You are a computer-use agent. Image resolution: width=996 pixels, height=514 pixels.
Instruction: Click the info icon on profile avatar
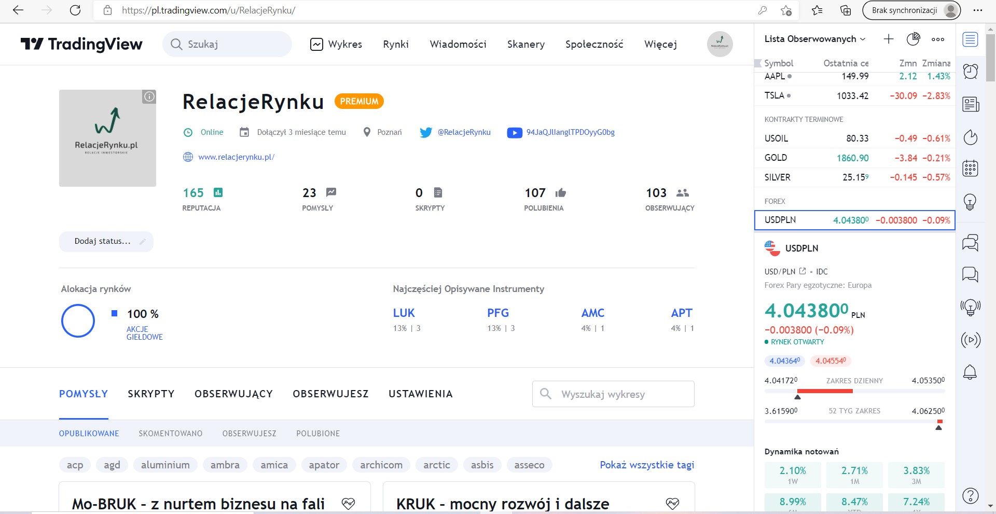click(149, 96)
